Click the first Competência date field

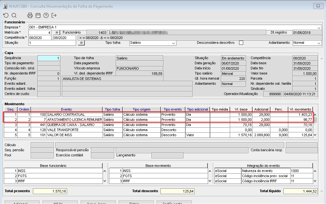click(40, 38)
